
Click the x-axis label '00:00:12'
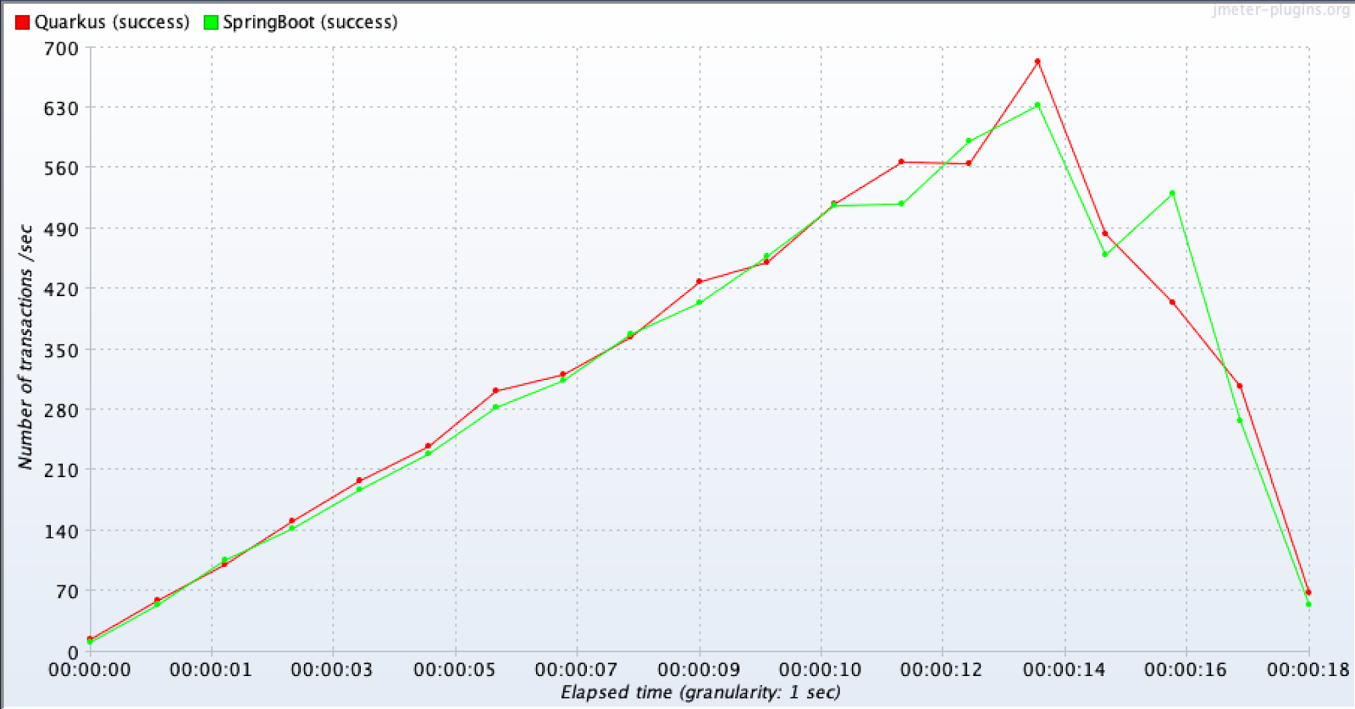point(942,670)
